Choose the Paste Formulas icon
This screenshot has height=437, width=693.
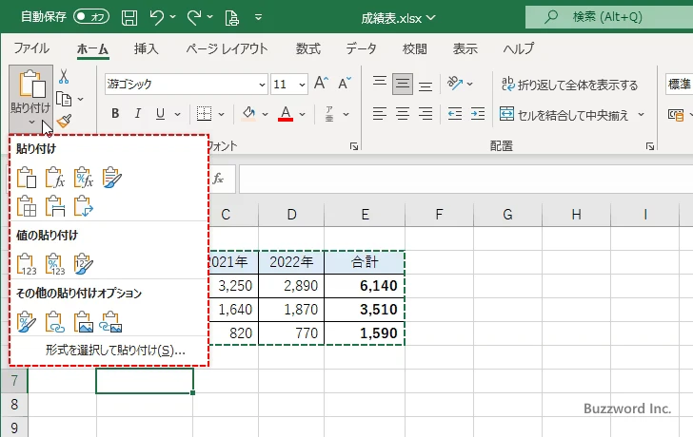(55, 178)
